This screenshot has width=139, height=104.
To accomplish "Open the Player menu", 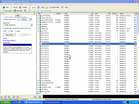I will (x=10, y=4).
